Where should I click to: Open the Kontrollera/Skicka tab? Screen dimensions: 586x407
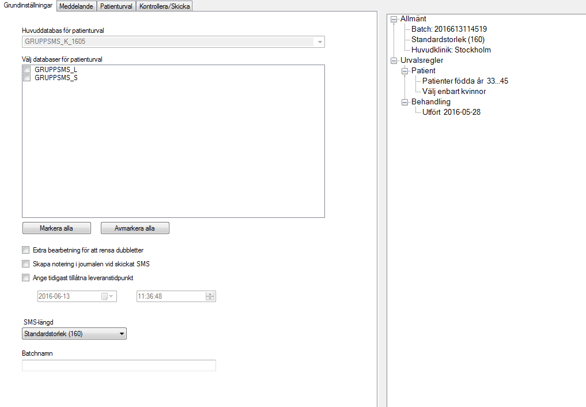[164, 6]
